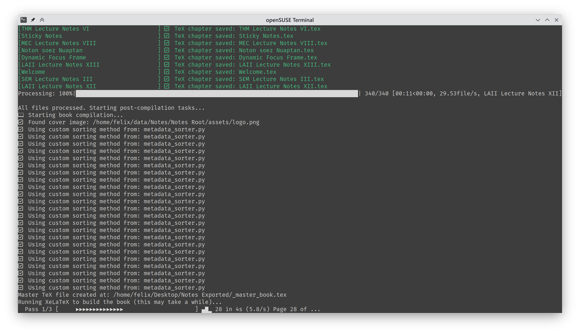Click the Pass 1/3 arrow progress indicator
Screen dimensions: 580x334
[x=99, y=309]
